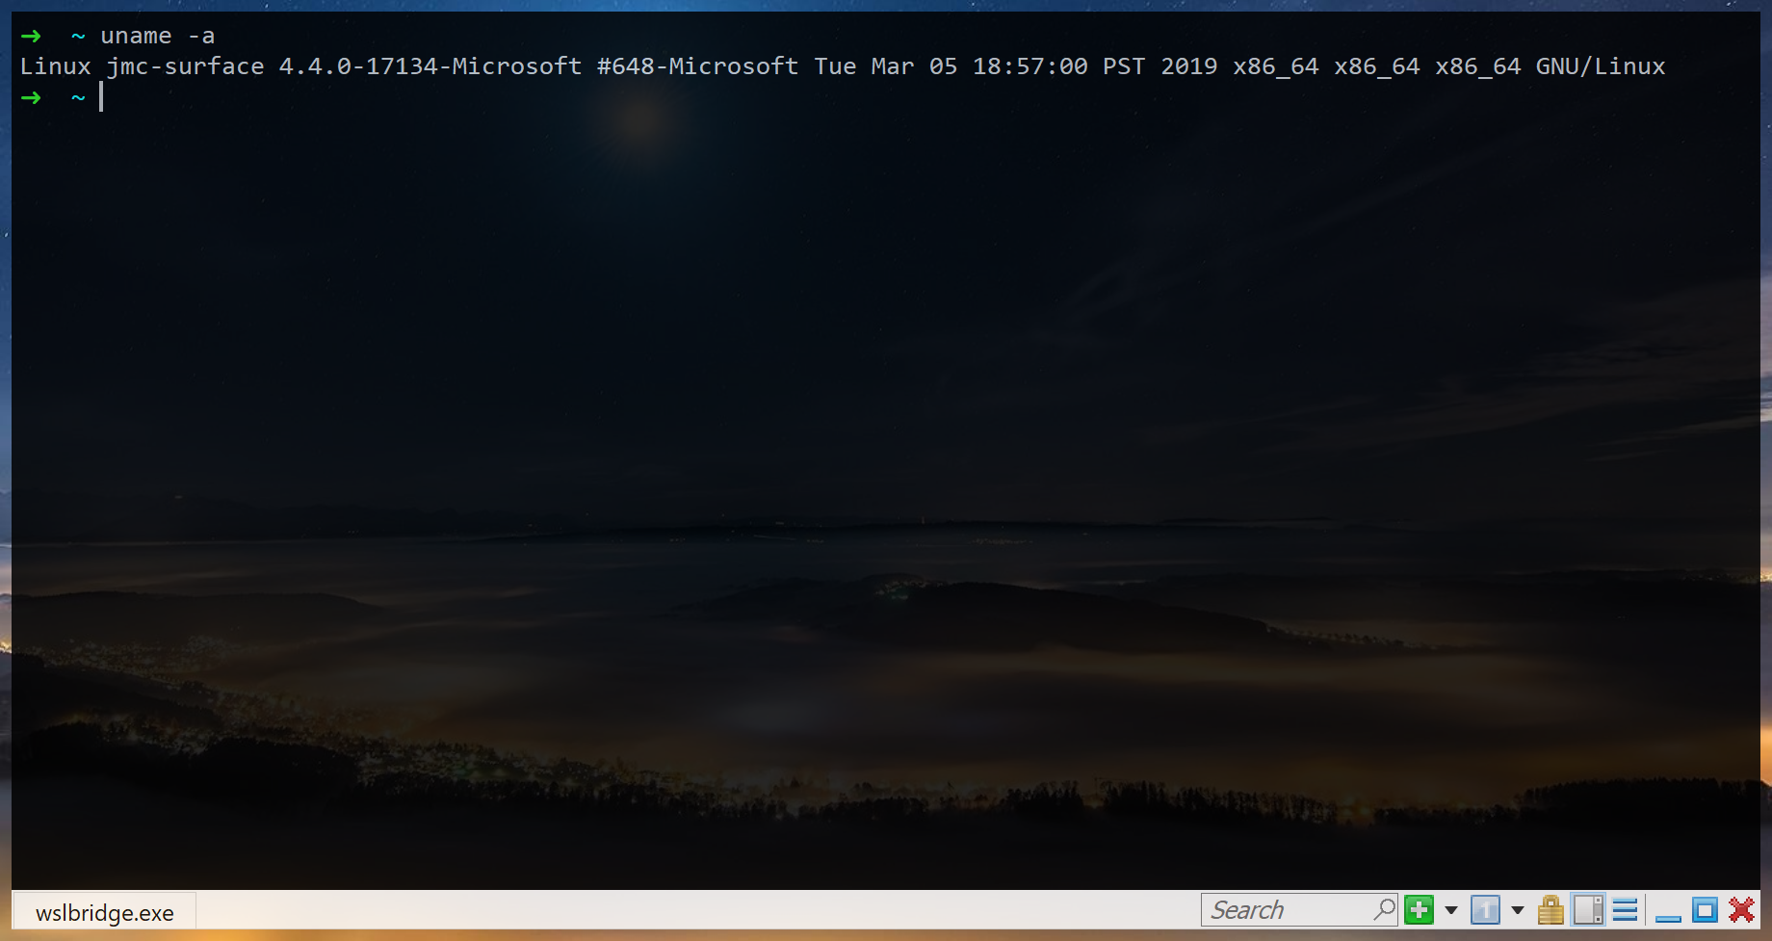Click the search magnifier icon
The height and width of the screenshot is (941, 1772).
click(x=1385, y=909)
